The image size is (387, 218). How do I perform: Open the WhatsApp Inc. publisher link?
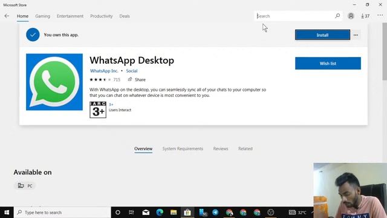click(x=104, y=71)
